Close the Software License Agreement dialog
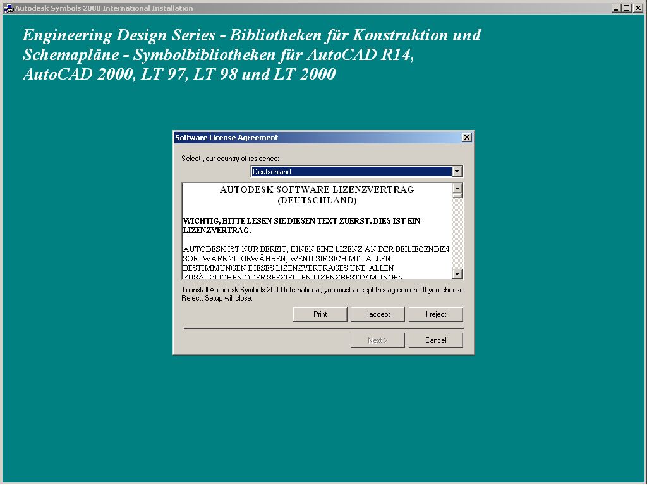The height and width of the screenshot is (485, 647). point(467,138)
